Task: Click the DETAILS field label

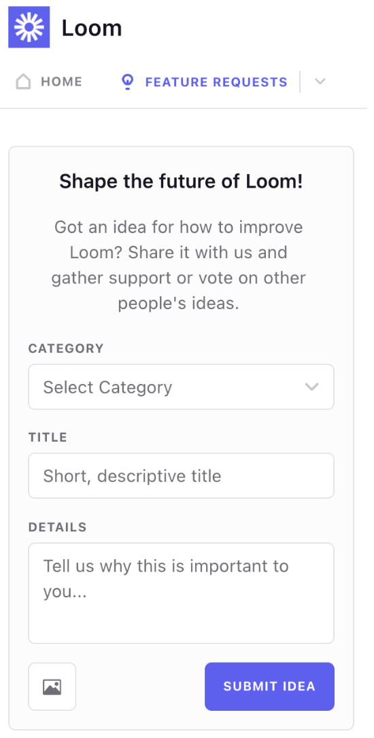Action: pyautogui.click(x=58, y=527)
